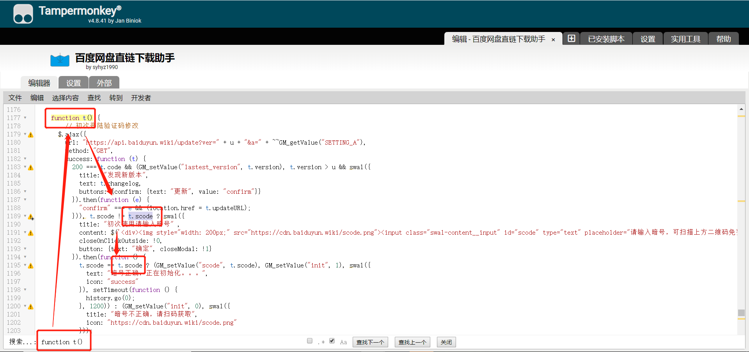The height and width of the screenshot is (352, 749).
Task: Click the Tampermonkey logo icon
Action: [x=23, y=14]
